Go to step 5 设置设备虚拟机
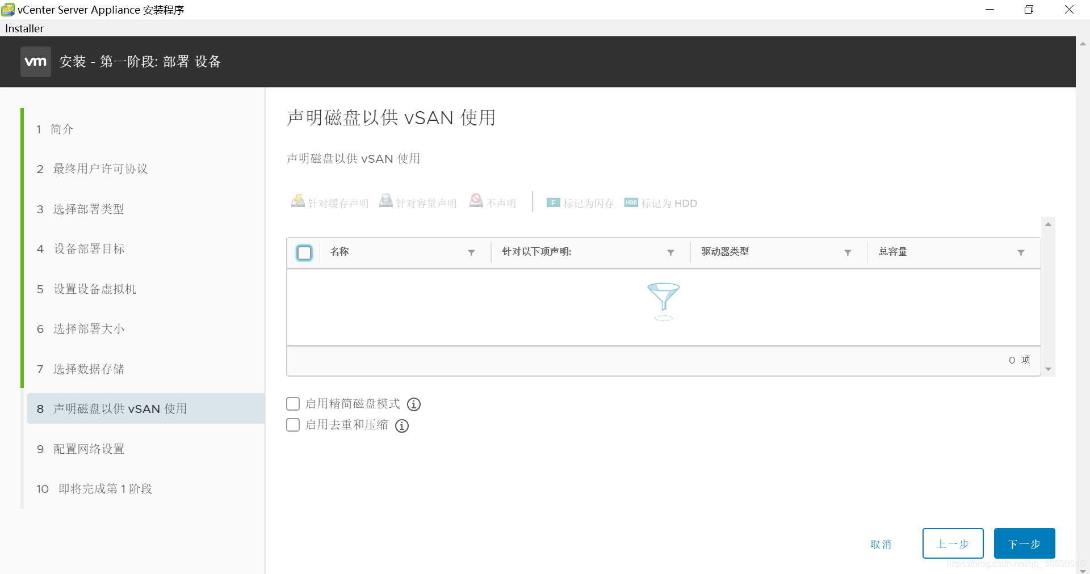The width and height of the screenshot is (1090, 574). coord(86,289)
